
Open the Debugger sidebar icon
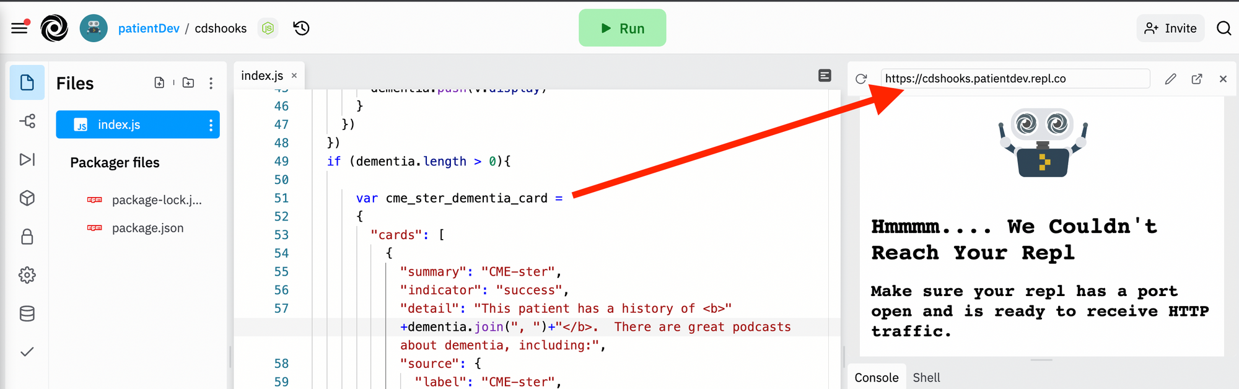click(27, 159)
